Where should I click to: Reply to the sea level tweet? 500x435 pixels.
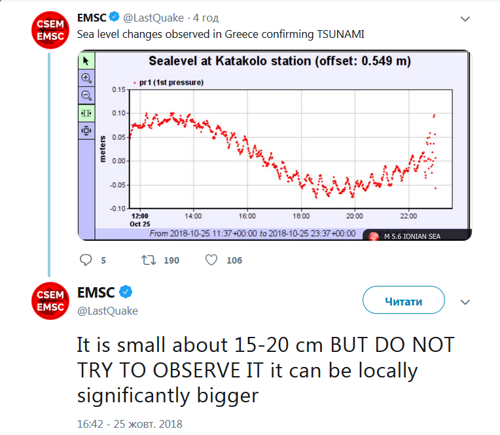[x=86, y=260]
